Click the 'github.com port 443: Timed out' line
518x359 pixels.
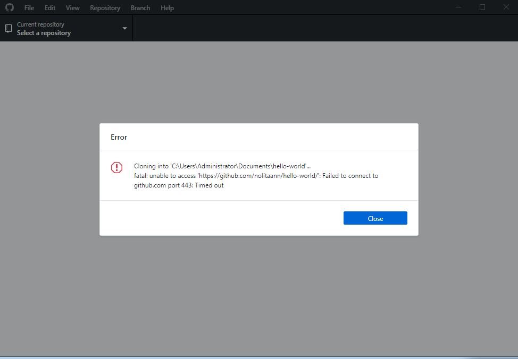tap(179, 185)
